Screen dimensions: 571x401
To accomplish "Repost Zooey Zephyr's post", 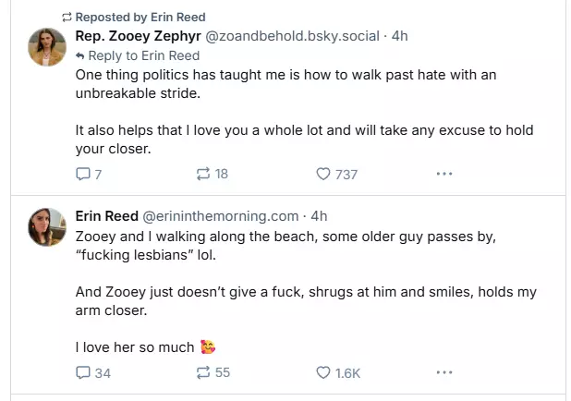I will pyautogui.click(x=203, y=174).
